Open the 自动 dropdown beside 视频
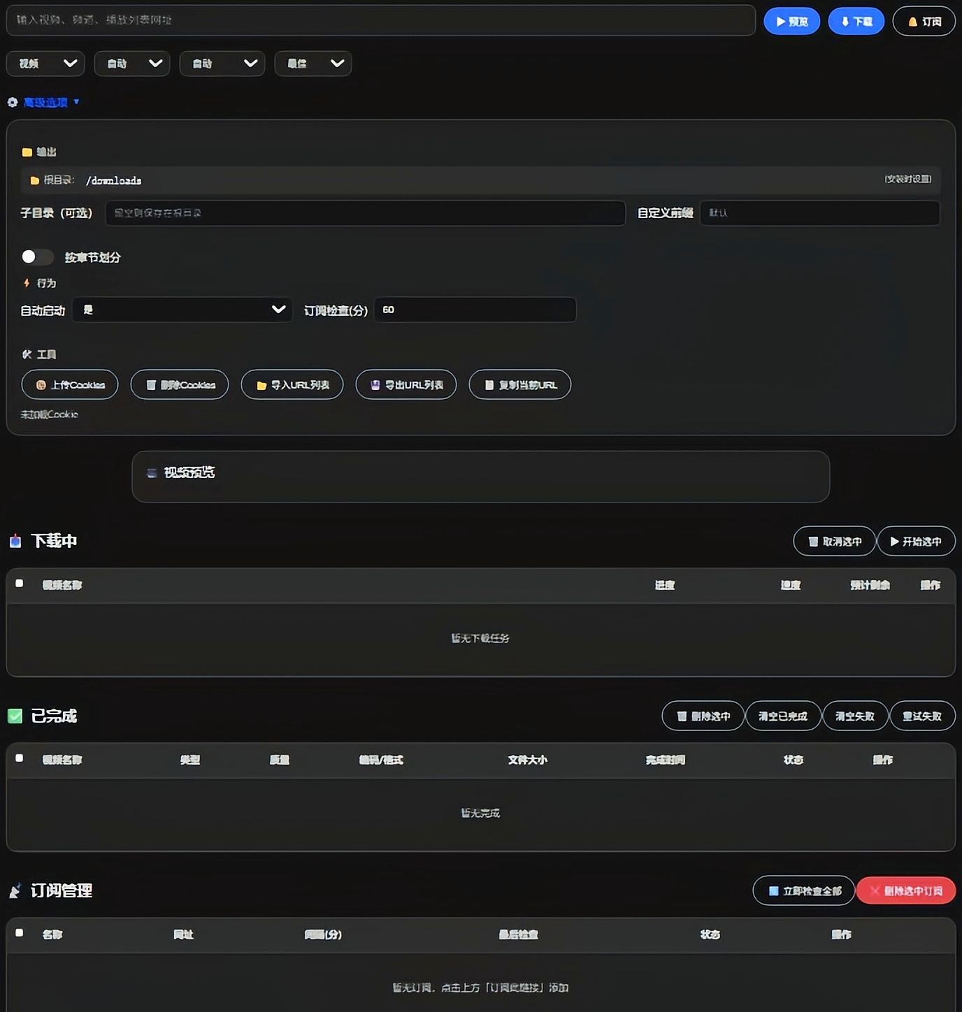Viewport: 962px width, 1012px height. pos(132,64)
